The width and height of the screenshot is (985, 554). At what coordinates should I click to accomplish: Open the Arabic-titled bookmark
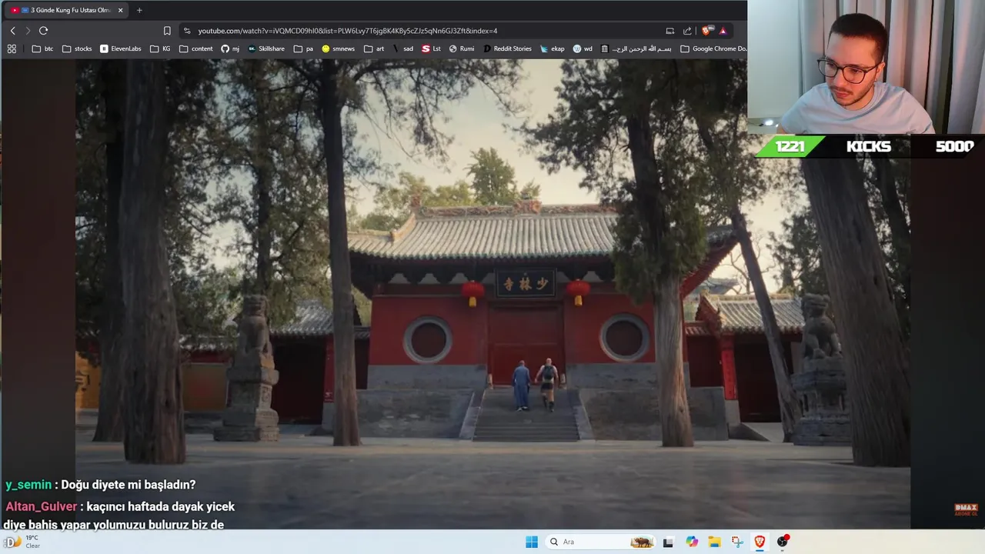pos(636,48)
